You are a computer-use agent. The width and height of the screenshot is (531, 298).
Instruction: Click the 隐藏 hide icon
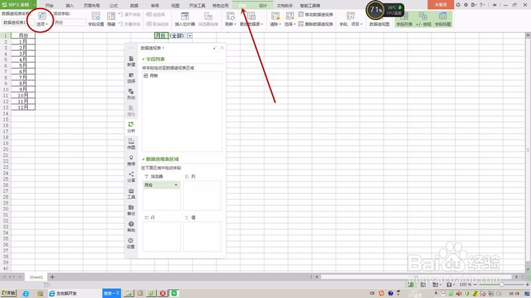tap(111, 20)
